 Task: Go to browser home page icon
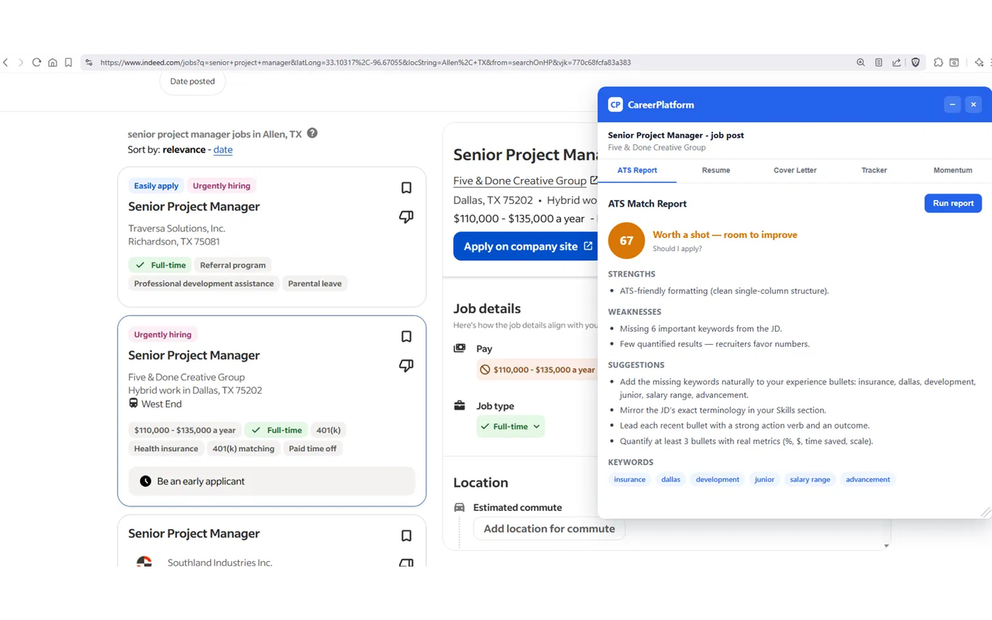click(x=53, y=63)
